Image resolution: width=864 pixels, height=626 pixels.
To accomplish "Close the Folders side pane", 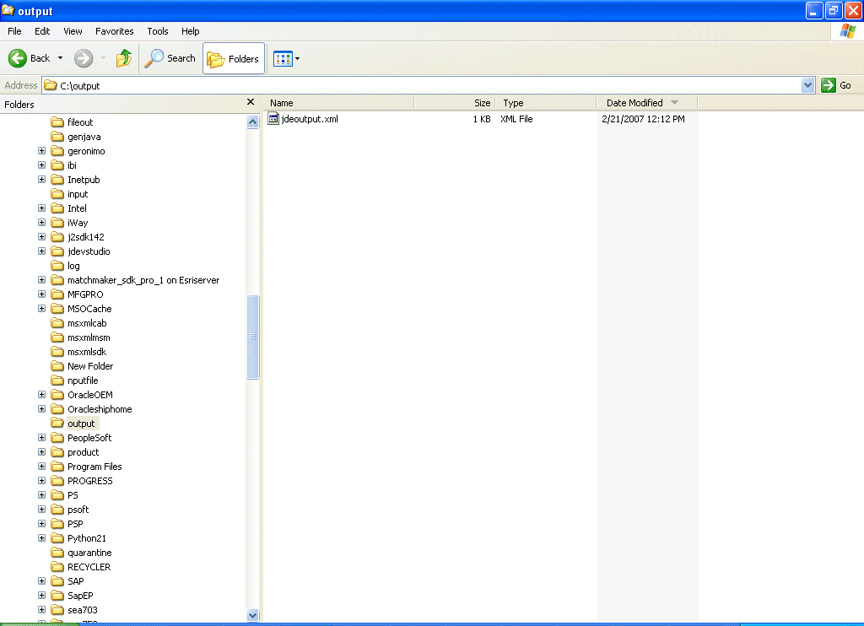I will pyautogui.click(x=251, y=100).
